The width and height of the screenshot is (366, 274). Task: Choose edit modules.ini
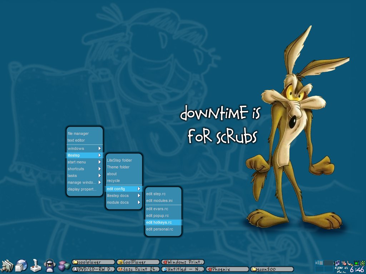coord(163,201)
